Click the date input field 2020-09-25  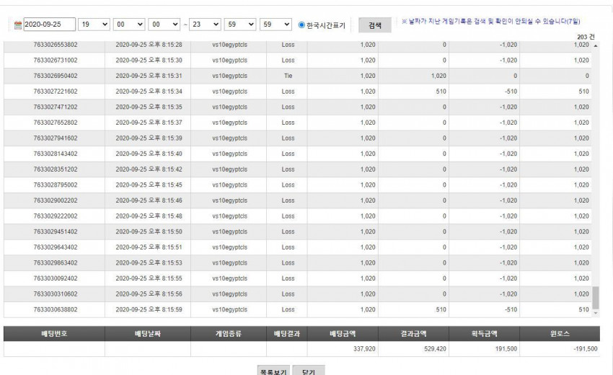point(50,25)
